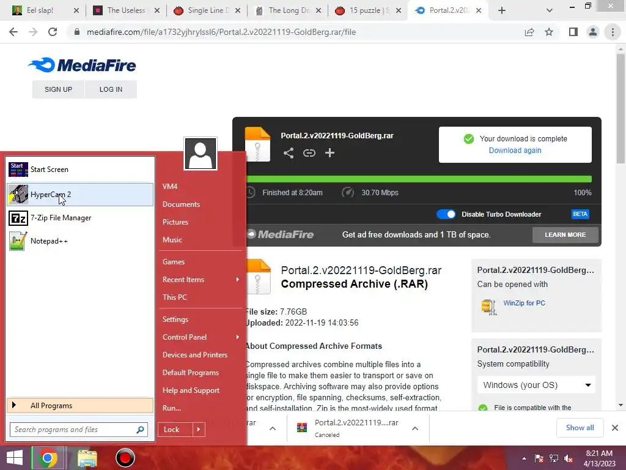Click the share page icon in address bar
This screenshot has height=470, width=626.
(x=529, y=32)
